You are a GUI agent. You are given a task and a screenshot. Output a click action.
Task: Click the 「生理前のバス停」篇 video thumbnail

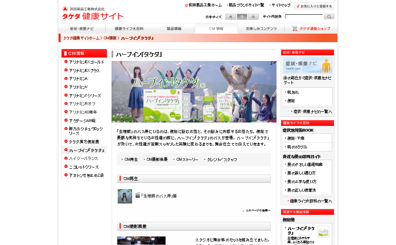pos(125,196)
